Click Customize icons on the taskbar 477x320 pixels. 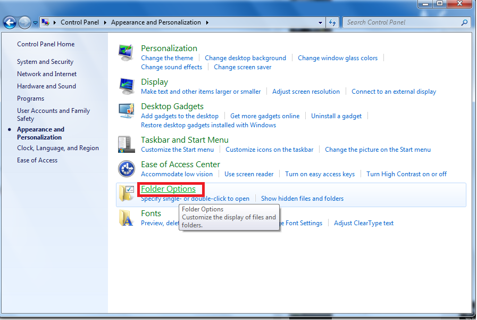pyautogui.click(x=269, y=150)
